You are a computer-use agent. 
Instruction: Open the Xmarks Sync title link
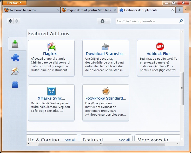(51, 98)
